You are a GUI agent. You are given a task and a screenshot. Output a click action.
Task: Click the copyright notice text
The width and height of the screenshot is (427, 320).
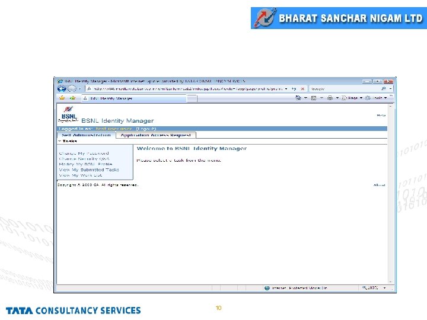[x=98, y=185]
